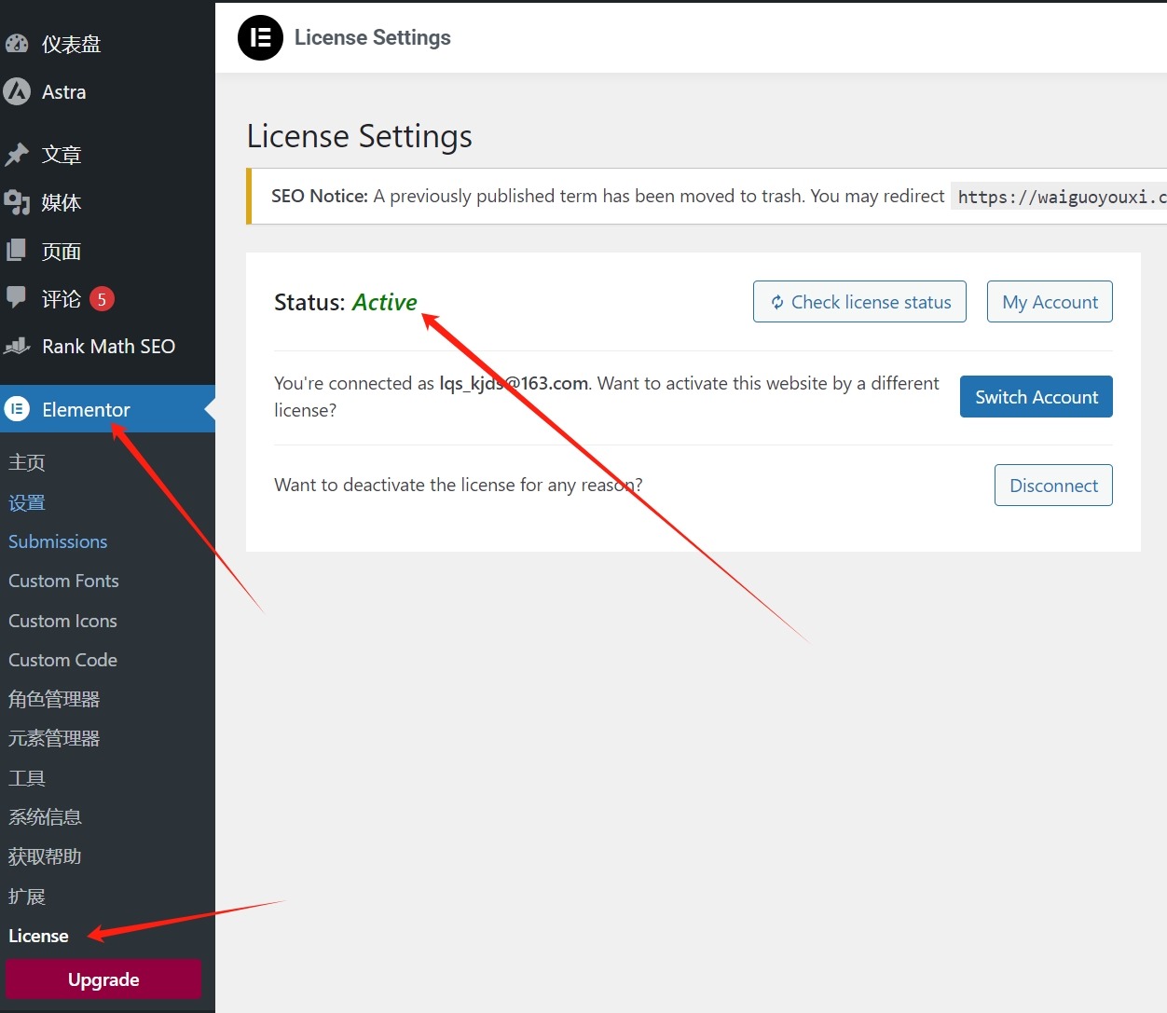Click Check license status button

(859, 302)
